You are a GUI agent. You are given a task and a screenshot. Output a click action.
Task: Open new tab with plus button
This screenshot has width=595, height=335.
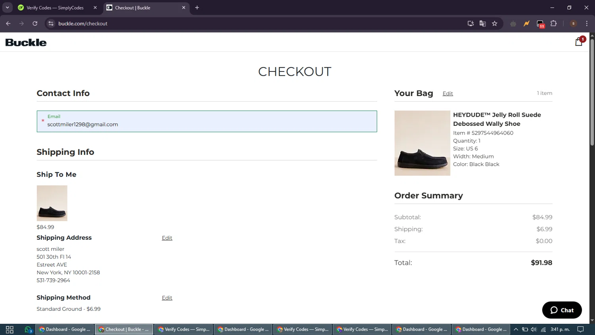(x=197, y=8)
